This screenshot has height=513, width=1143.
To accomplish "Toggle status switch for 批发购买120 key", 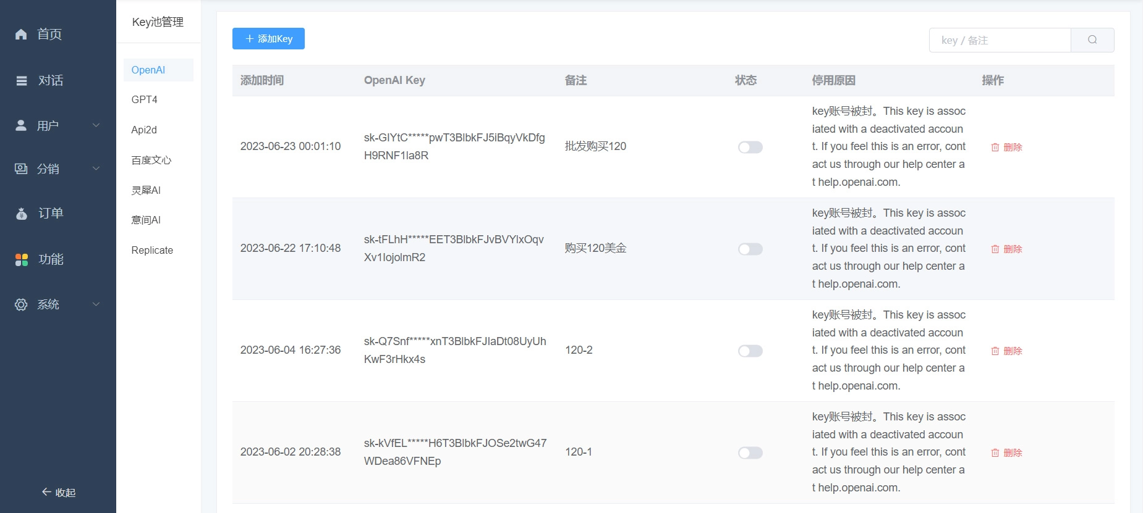I will point(750,148).
